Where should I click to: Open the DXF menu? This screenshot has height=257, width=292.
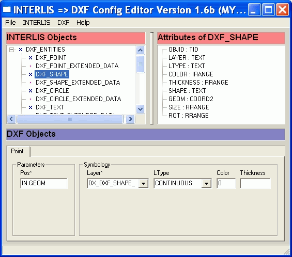pyautogui.click(x=64, y=23)
